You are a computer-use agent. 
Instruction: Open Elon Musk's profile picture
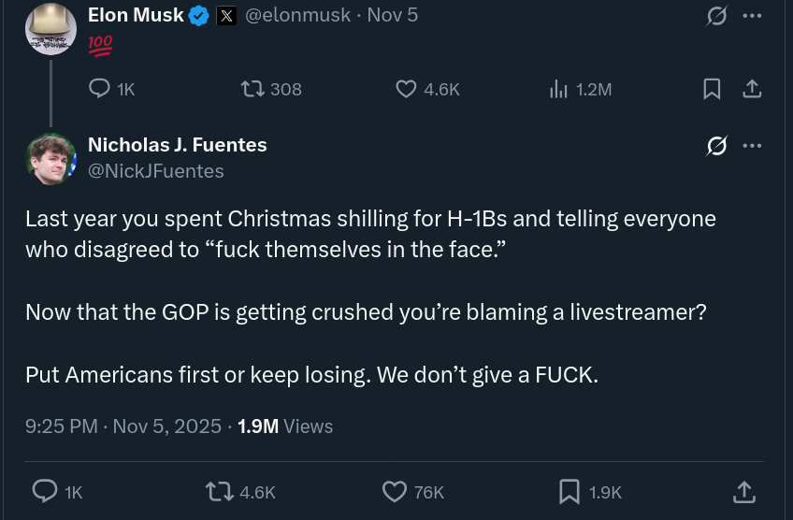point(50,29)
